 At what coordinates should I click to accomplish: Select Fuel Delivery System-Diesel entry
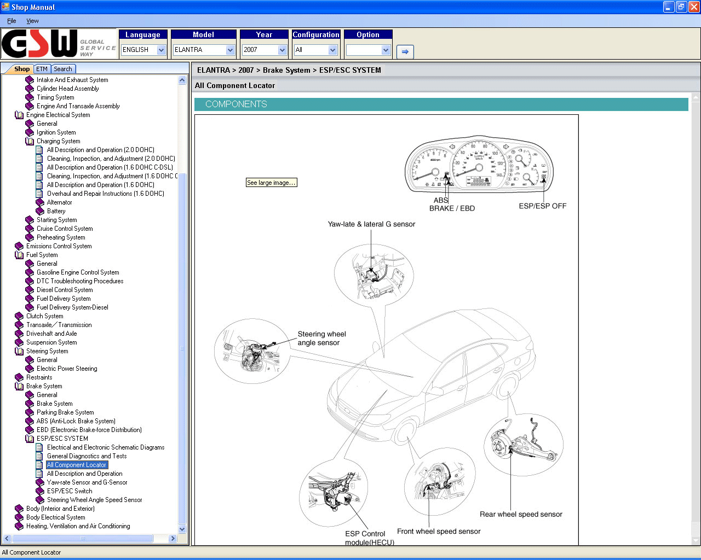click(72, 307)
